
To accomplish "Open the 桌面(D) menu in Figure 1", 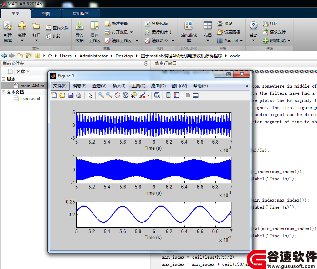I will click(x=158, y=86).
